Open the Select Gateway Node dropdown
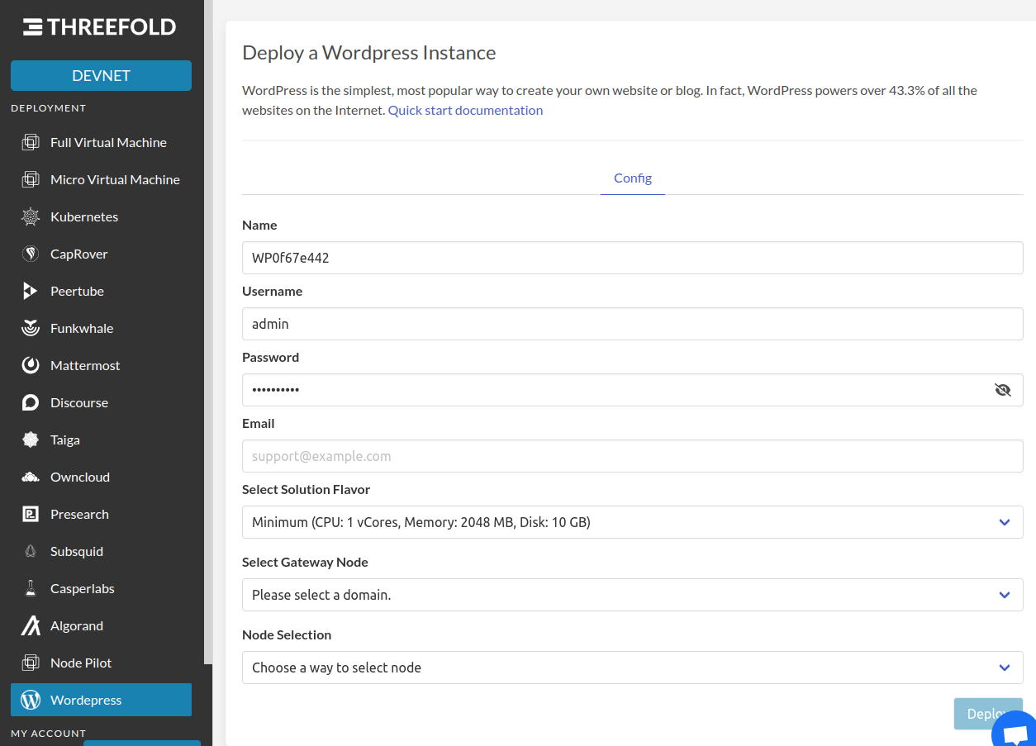 (632, 595)
